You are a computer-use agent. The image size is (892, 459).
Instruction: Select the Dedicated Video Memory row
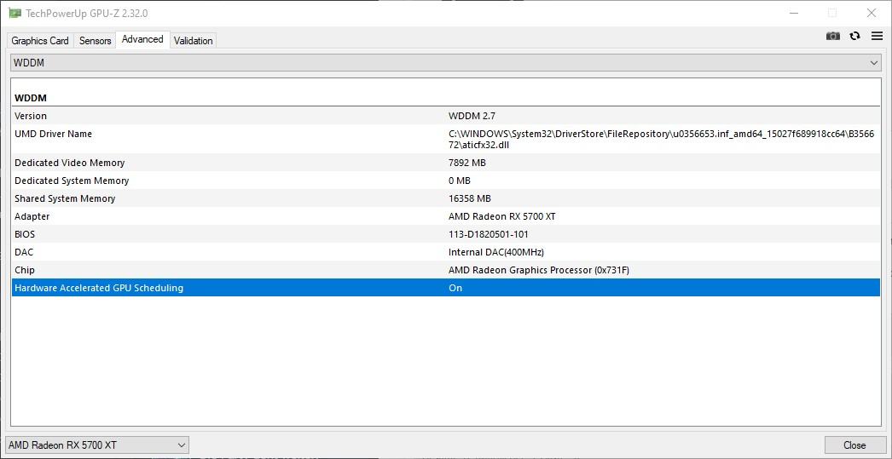[x=446, y=163]
